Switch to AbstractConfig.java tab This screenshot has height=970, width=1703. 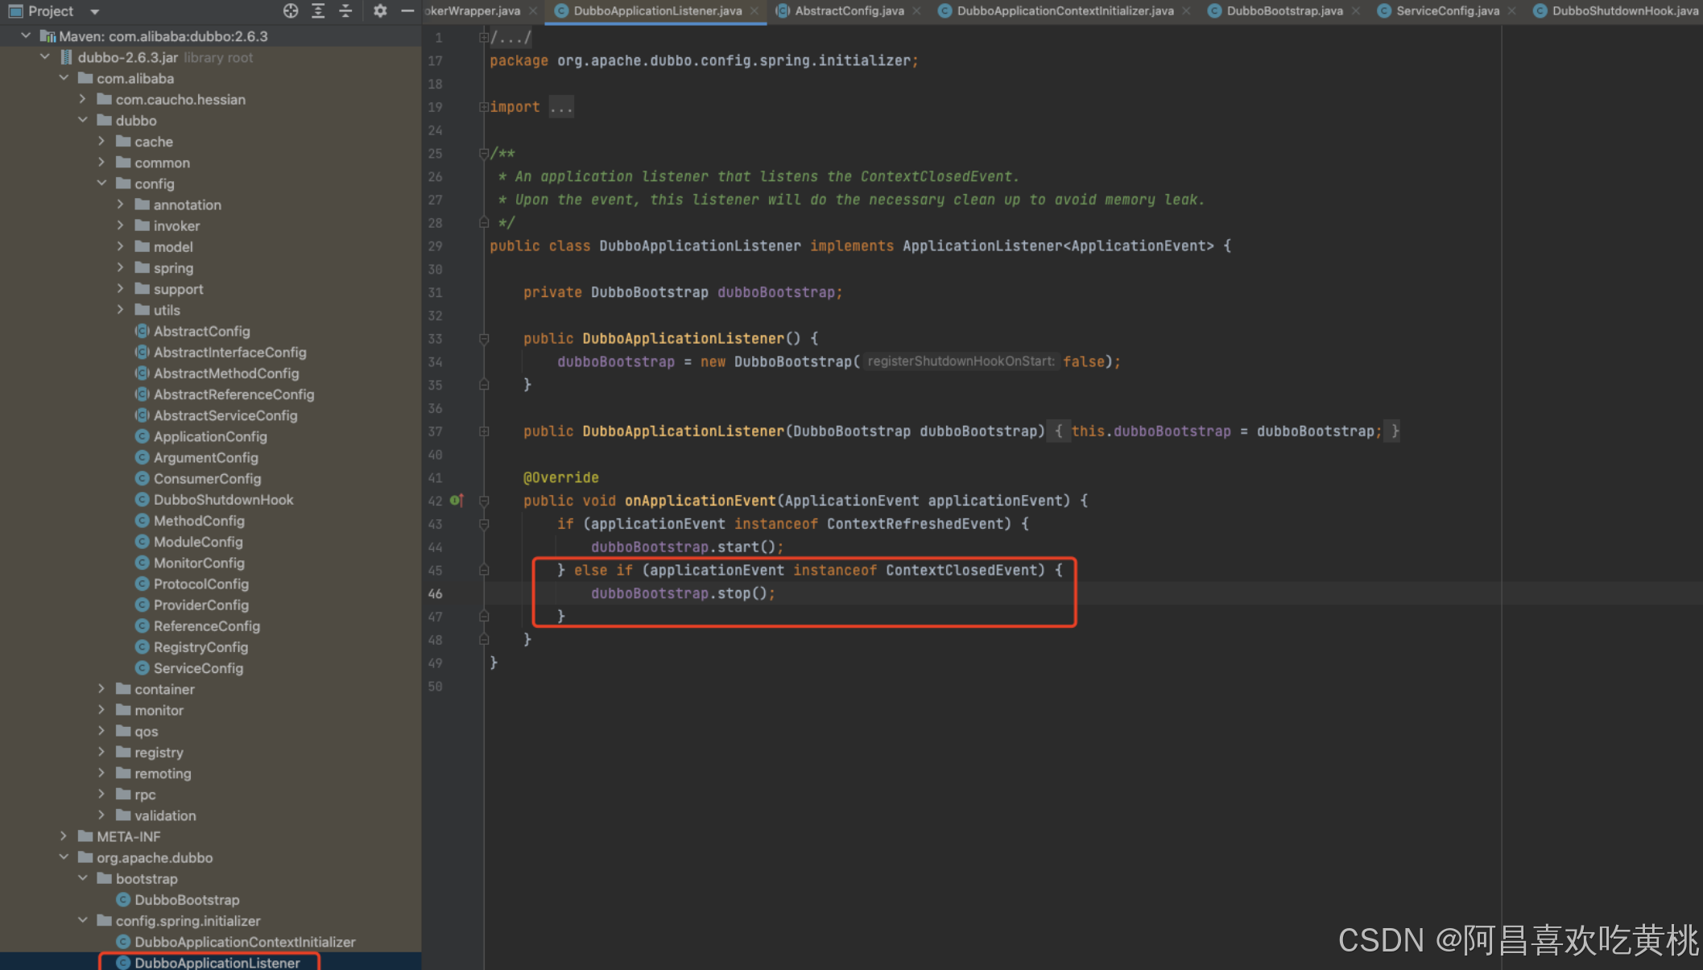pyautogui.click(x=849, y=10)
